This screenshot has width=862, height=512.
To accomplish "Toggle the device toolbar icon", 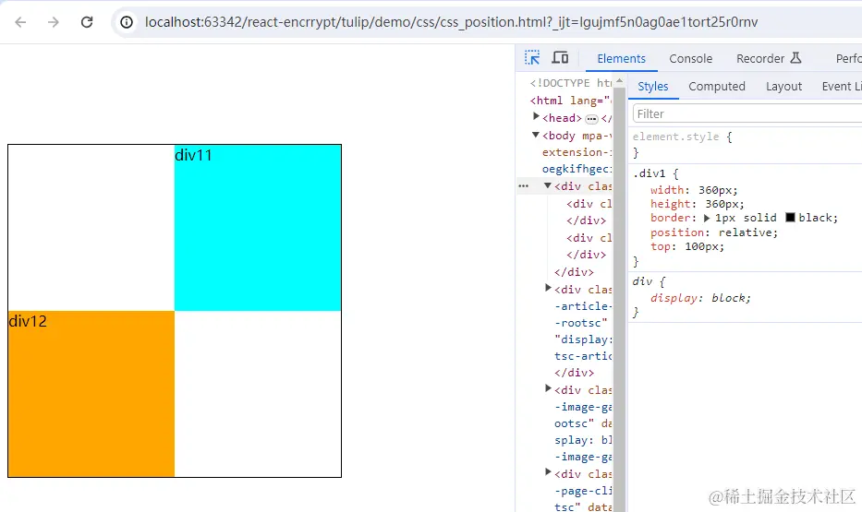I will (560, 57).
